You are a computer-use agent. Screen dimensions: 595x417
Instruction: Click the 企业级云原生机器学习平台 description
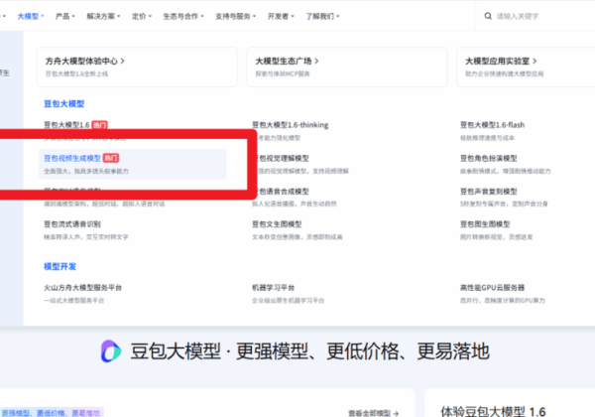(x=289, y=301)
